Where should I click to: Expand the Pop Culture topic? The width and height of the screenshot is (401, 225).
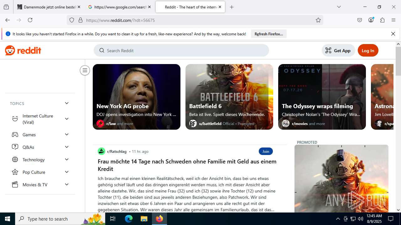pos(66,172)
